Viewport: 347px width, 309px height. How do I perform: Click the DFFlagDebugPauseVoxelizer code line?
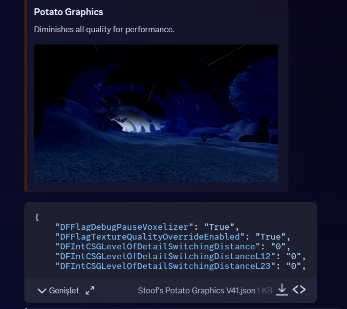click(x=147, y=227)
